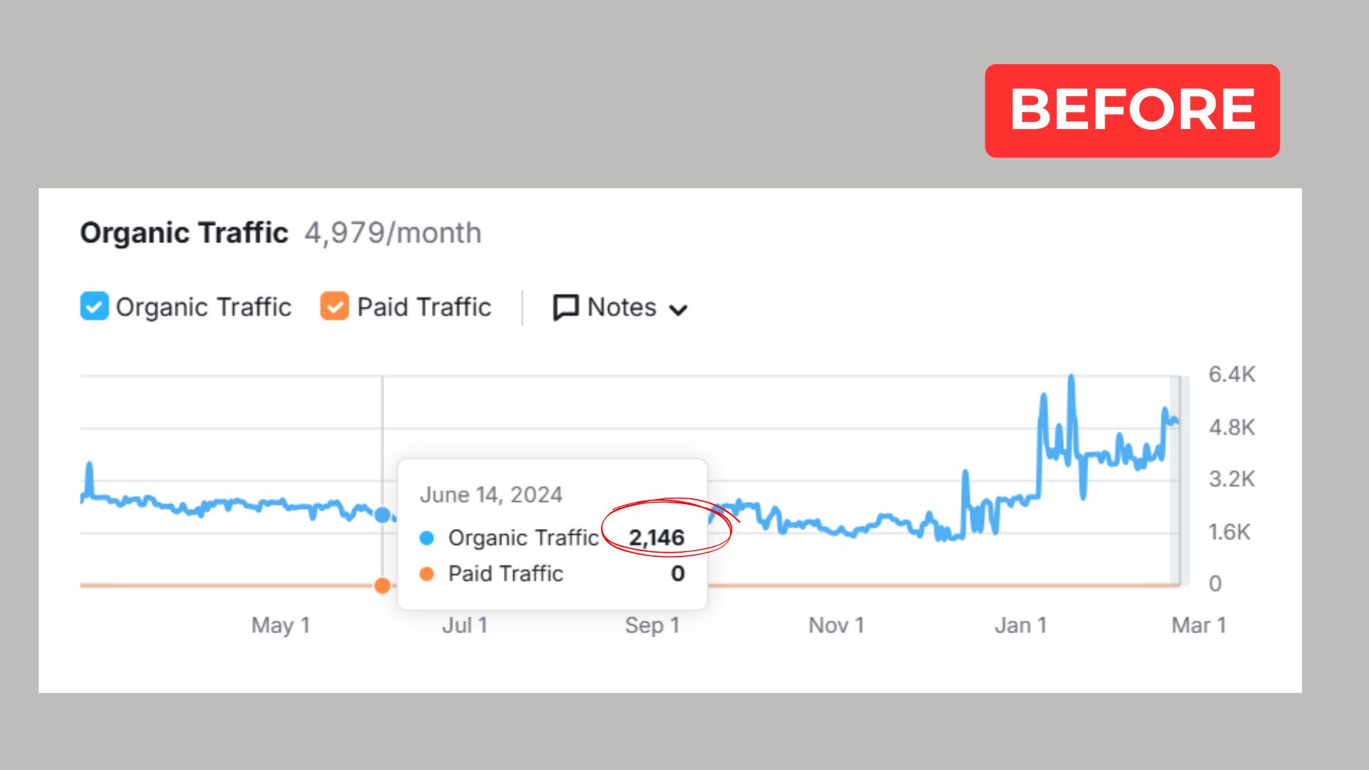Click the Notes label text

622,307
